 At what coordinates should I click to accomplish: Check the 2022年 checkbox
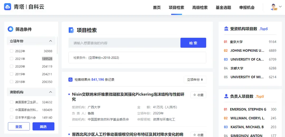tap(11, 51)
